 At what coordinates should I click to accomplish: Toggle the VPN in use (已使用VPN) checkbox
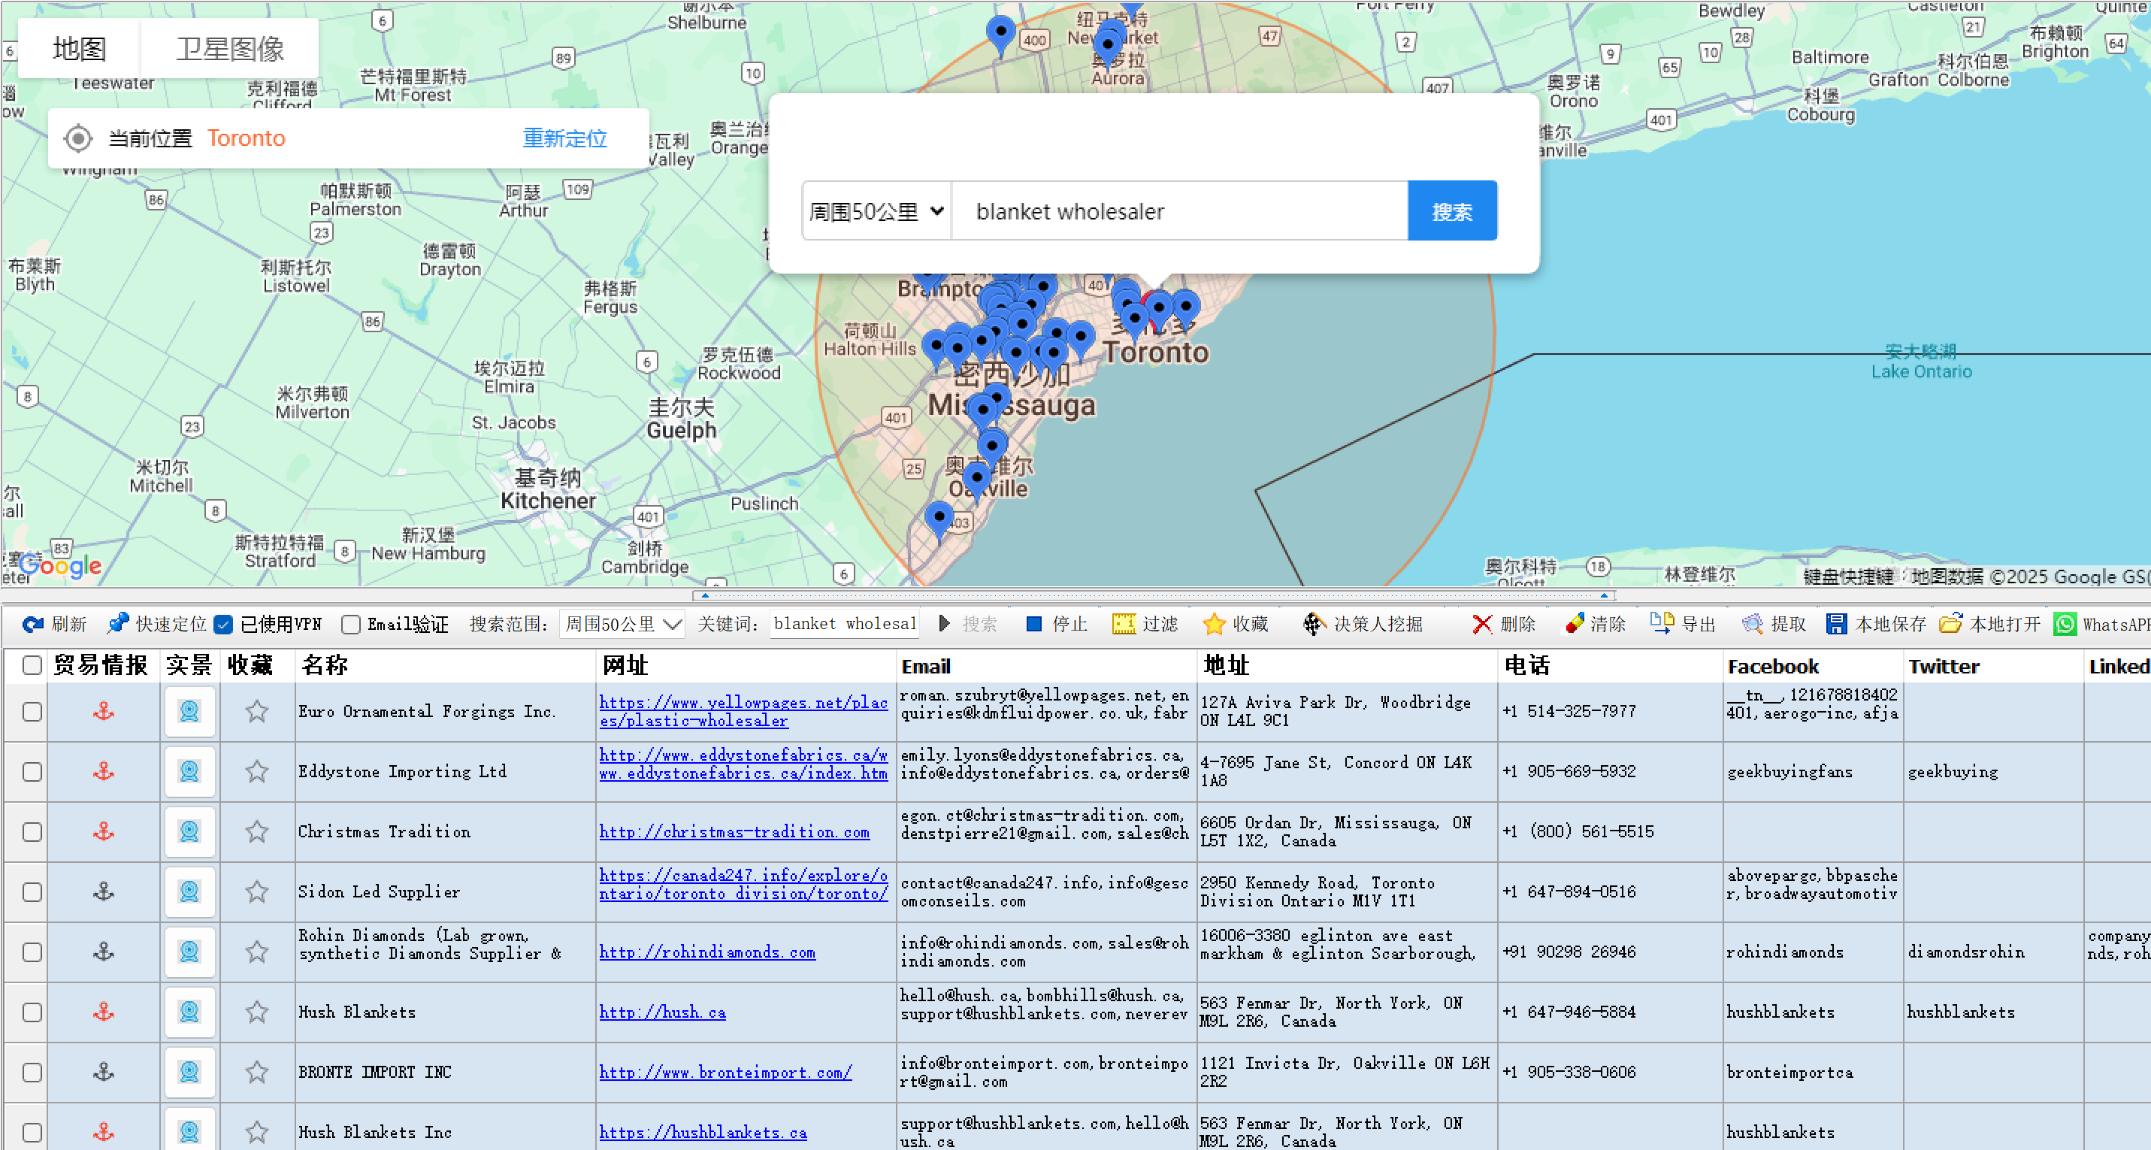(223, 624)
